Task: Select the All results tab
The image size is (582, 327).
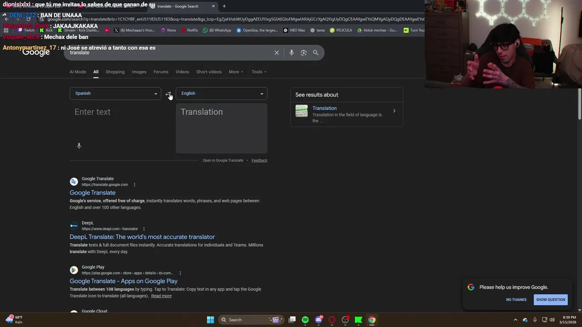Action: coord(96,72)
